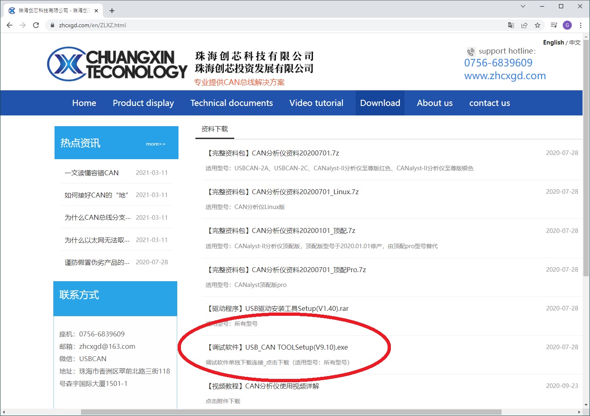Click the Translate page icon
590x416 pixels.
coord(511,25)
